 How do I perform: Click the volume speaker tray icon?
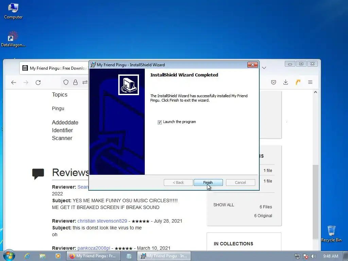point(313,256)
